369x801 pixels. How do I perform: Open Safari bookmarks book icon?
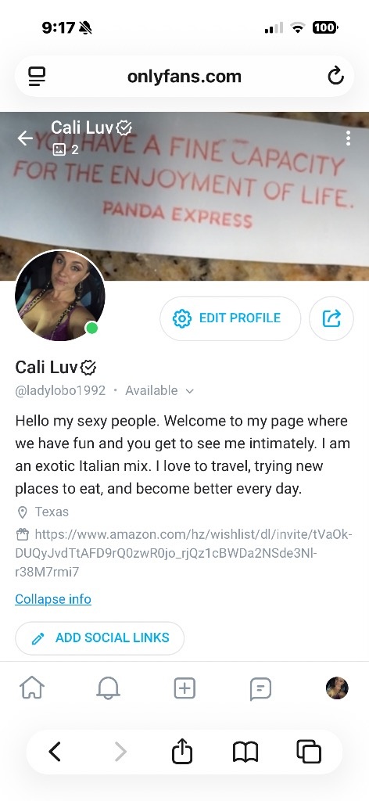[x=245, y=752]
